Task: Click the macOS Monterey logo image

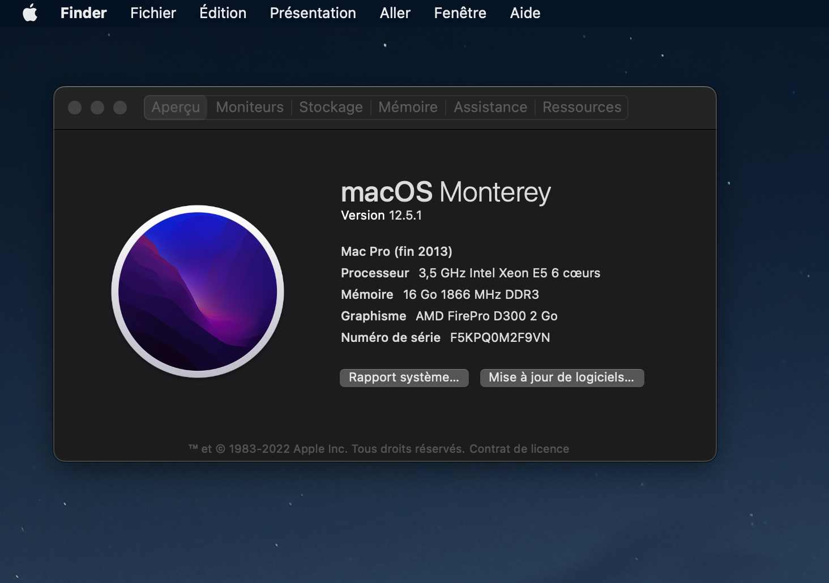Action: pyautogui.click(x=198, y=291)
